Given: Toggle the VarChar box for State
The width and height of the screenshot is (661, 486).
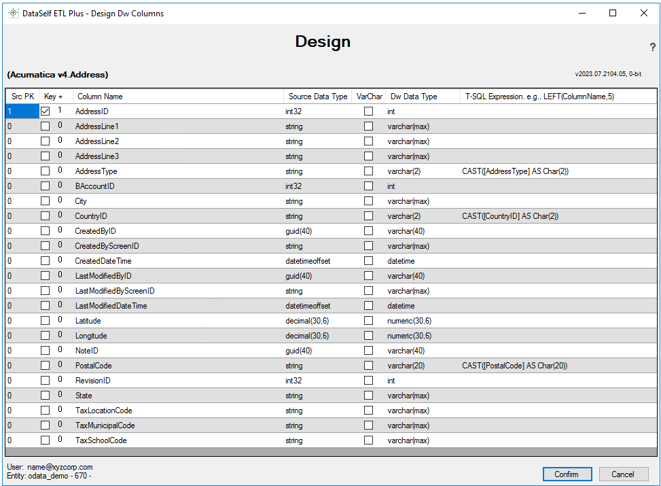Looking at the screenshot, I should pos(368,395).
